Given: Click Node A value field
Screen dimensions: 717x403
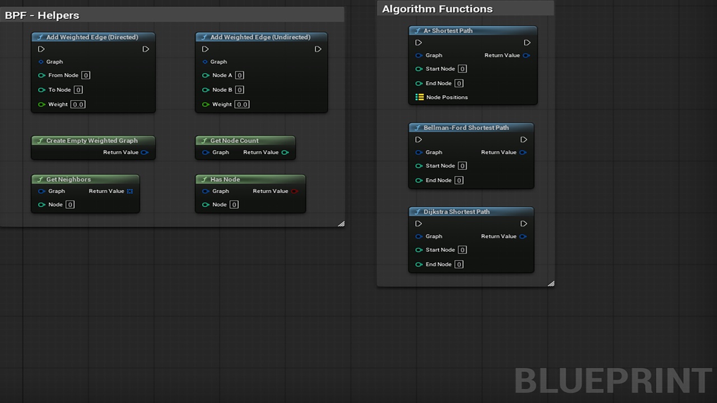Looking at the screenshot, I should [239, 75].
